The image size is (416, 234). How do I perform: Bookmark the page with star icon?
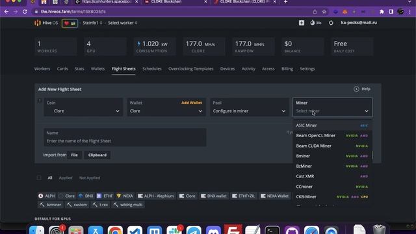[x=324, y=12]
